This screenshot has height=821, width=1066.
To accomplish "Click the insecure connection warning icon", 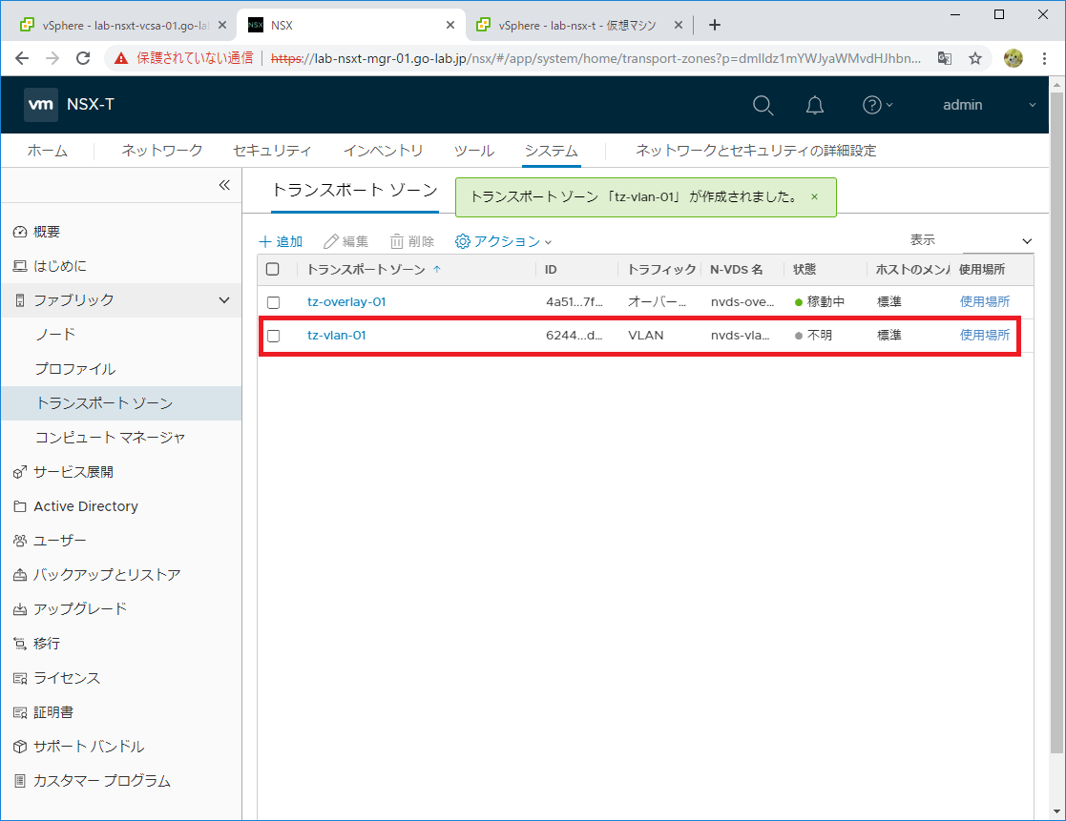I will (121, 58).
